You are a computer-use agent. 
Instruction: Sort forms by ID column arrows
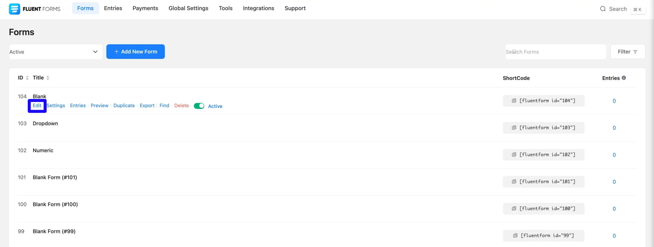tap(27, 78)
